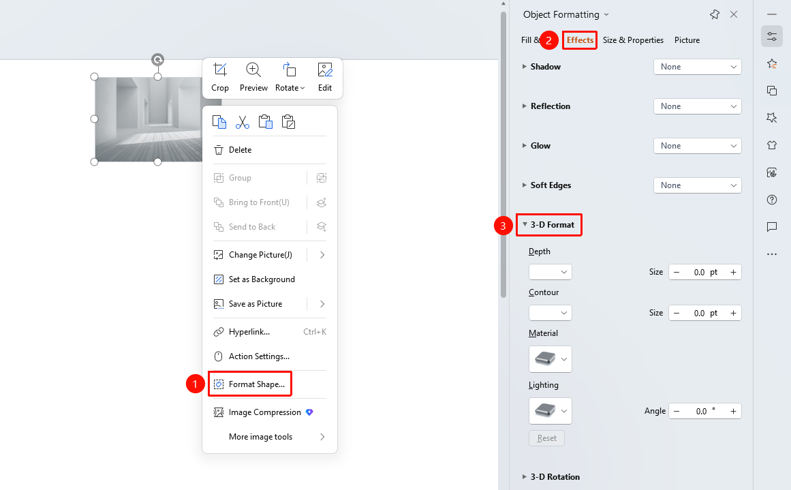Close the Object Formatting panel
Image resolution: width=791 pixels, height=490 pixels.
point(734,14)
